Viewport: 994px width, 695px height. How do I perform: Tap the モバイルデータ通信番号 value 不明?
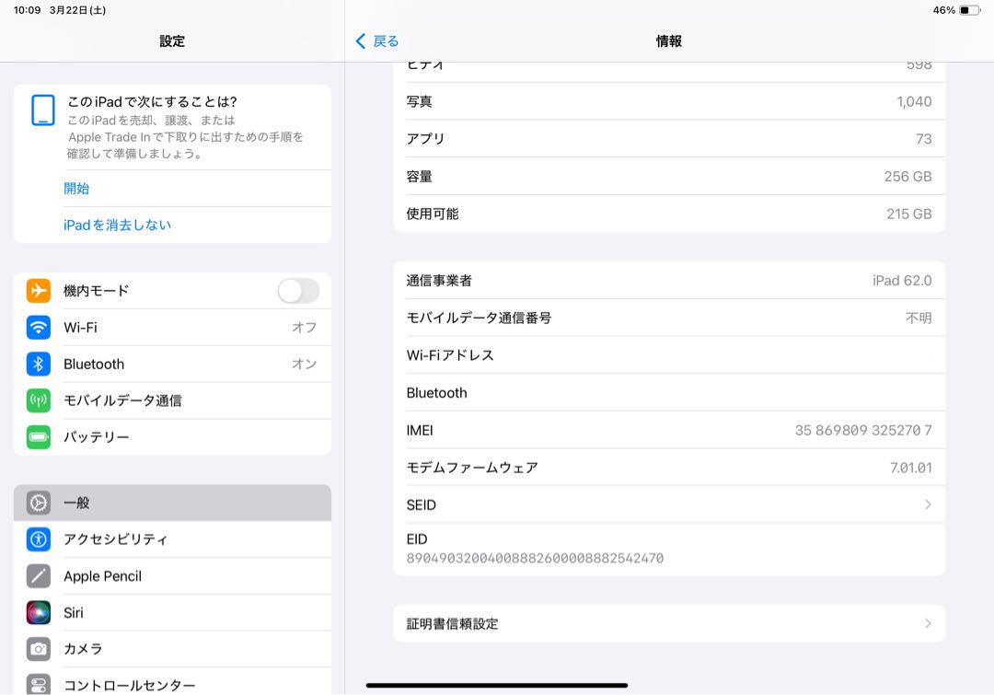point(919,318)
